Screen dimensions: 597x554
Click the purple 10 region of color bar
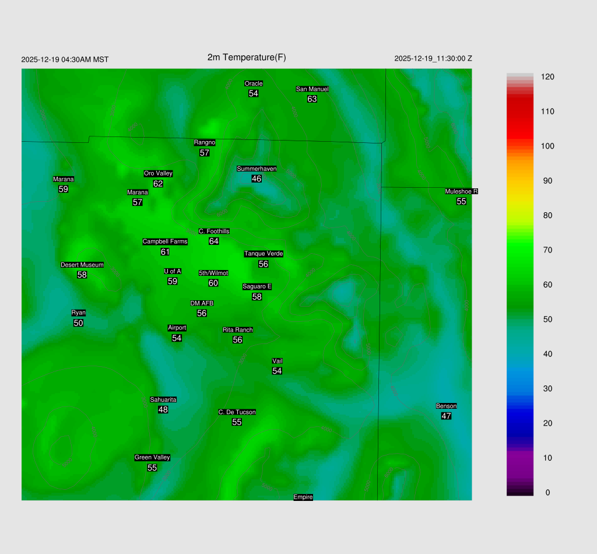[519, 458]
